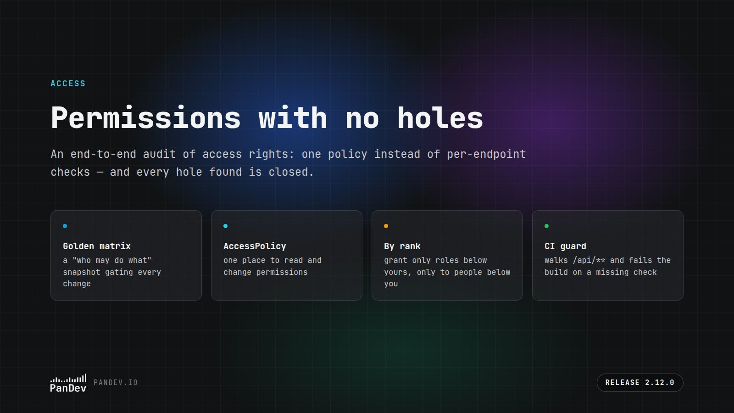Click the headline Permissions with no holes

[267, 118]
